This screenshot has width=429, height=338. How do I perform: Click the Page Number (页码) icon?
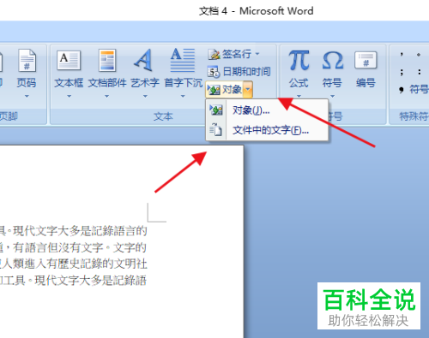pos(27,61)
